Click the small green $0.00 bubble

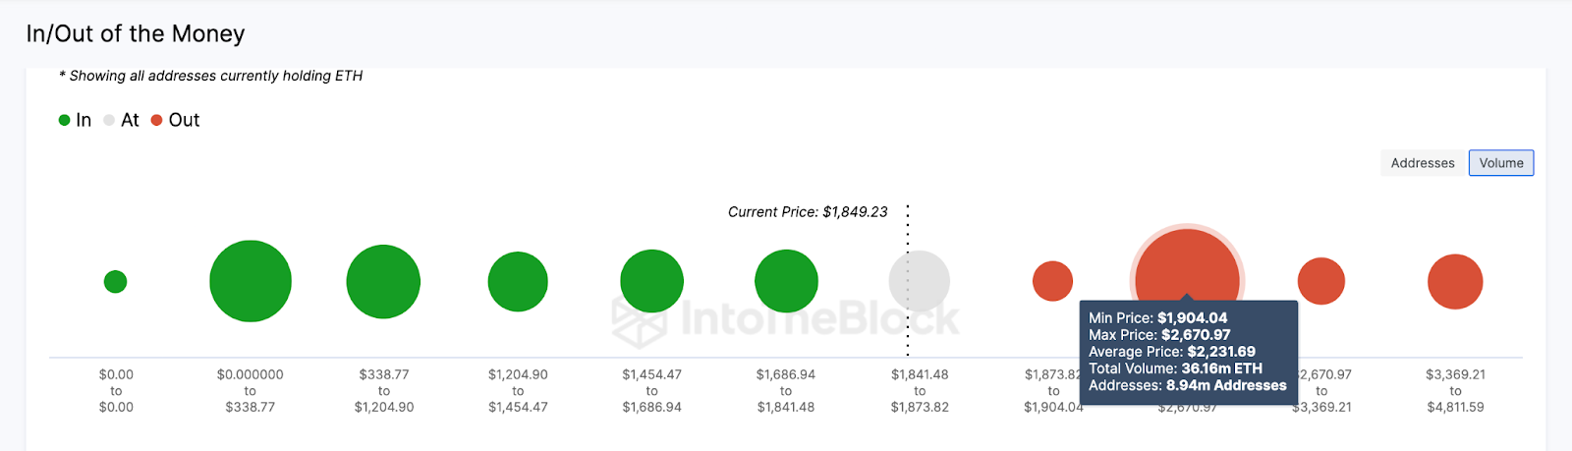115,282
